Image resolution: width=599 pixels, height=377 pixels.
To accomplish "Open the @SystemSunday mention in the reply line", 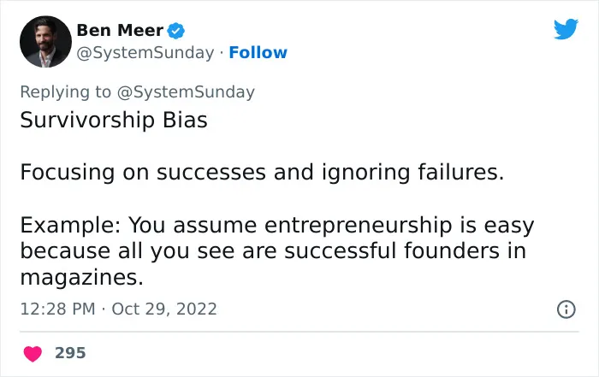I will tap(186, 92).
